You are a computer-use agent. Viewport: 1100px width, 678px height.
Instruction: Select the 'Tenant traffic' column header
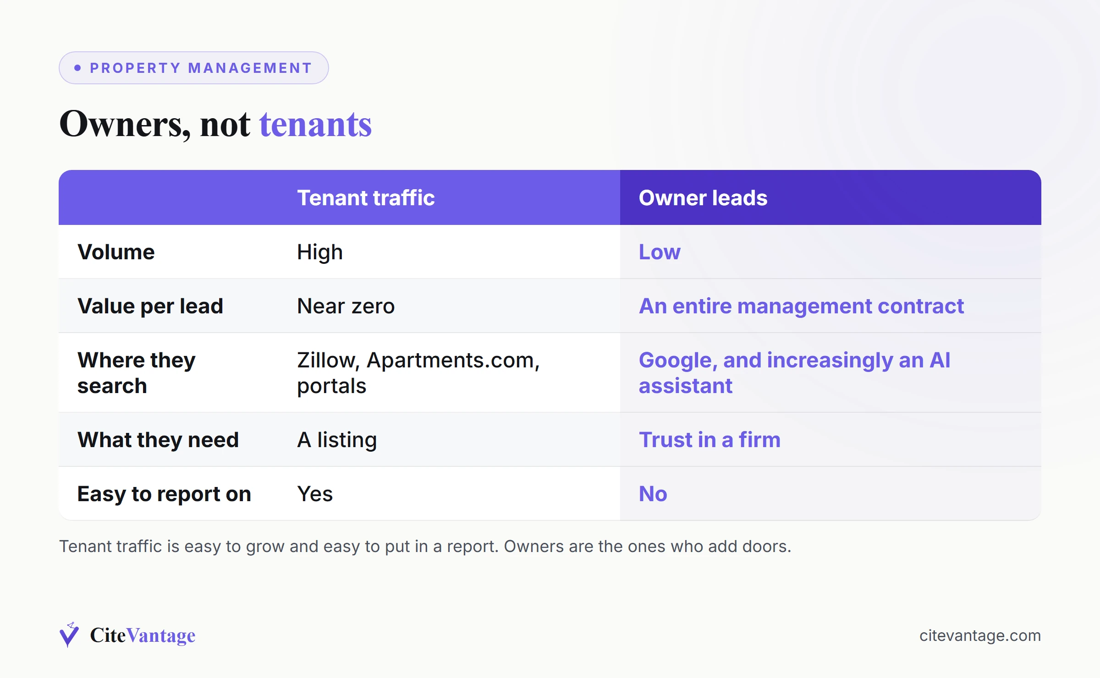(366, 198)
